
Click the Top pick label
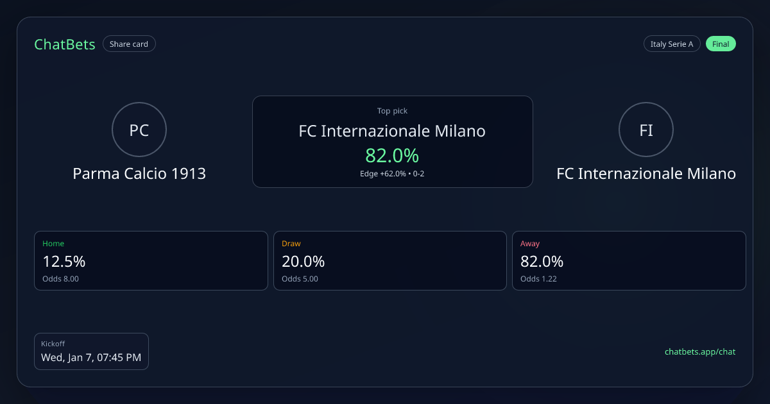pyautogui.click(x=392, y=111)
